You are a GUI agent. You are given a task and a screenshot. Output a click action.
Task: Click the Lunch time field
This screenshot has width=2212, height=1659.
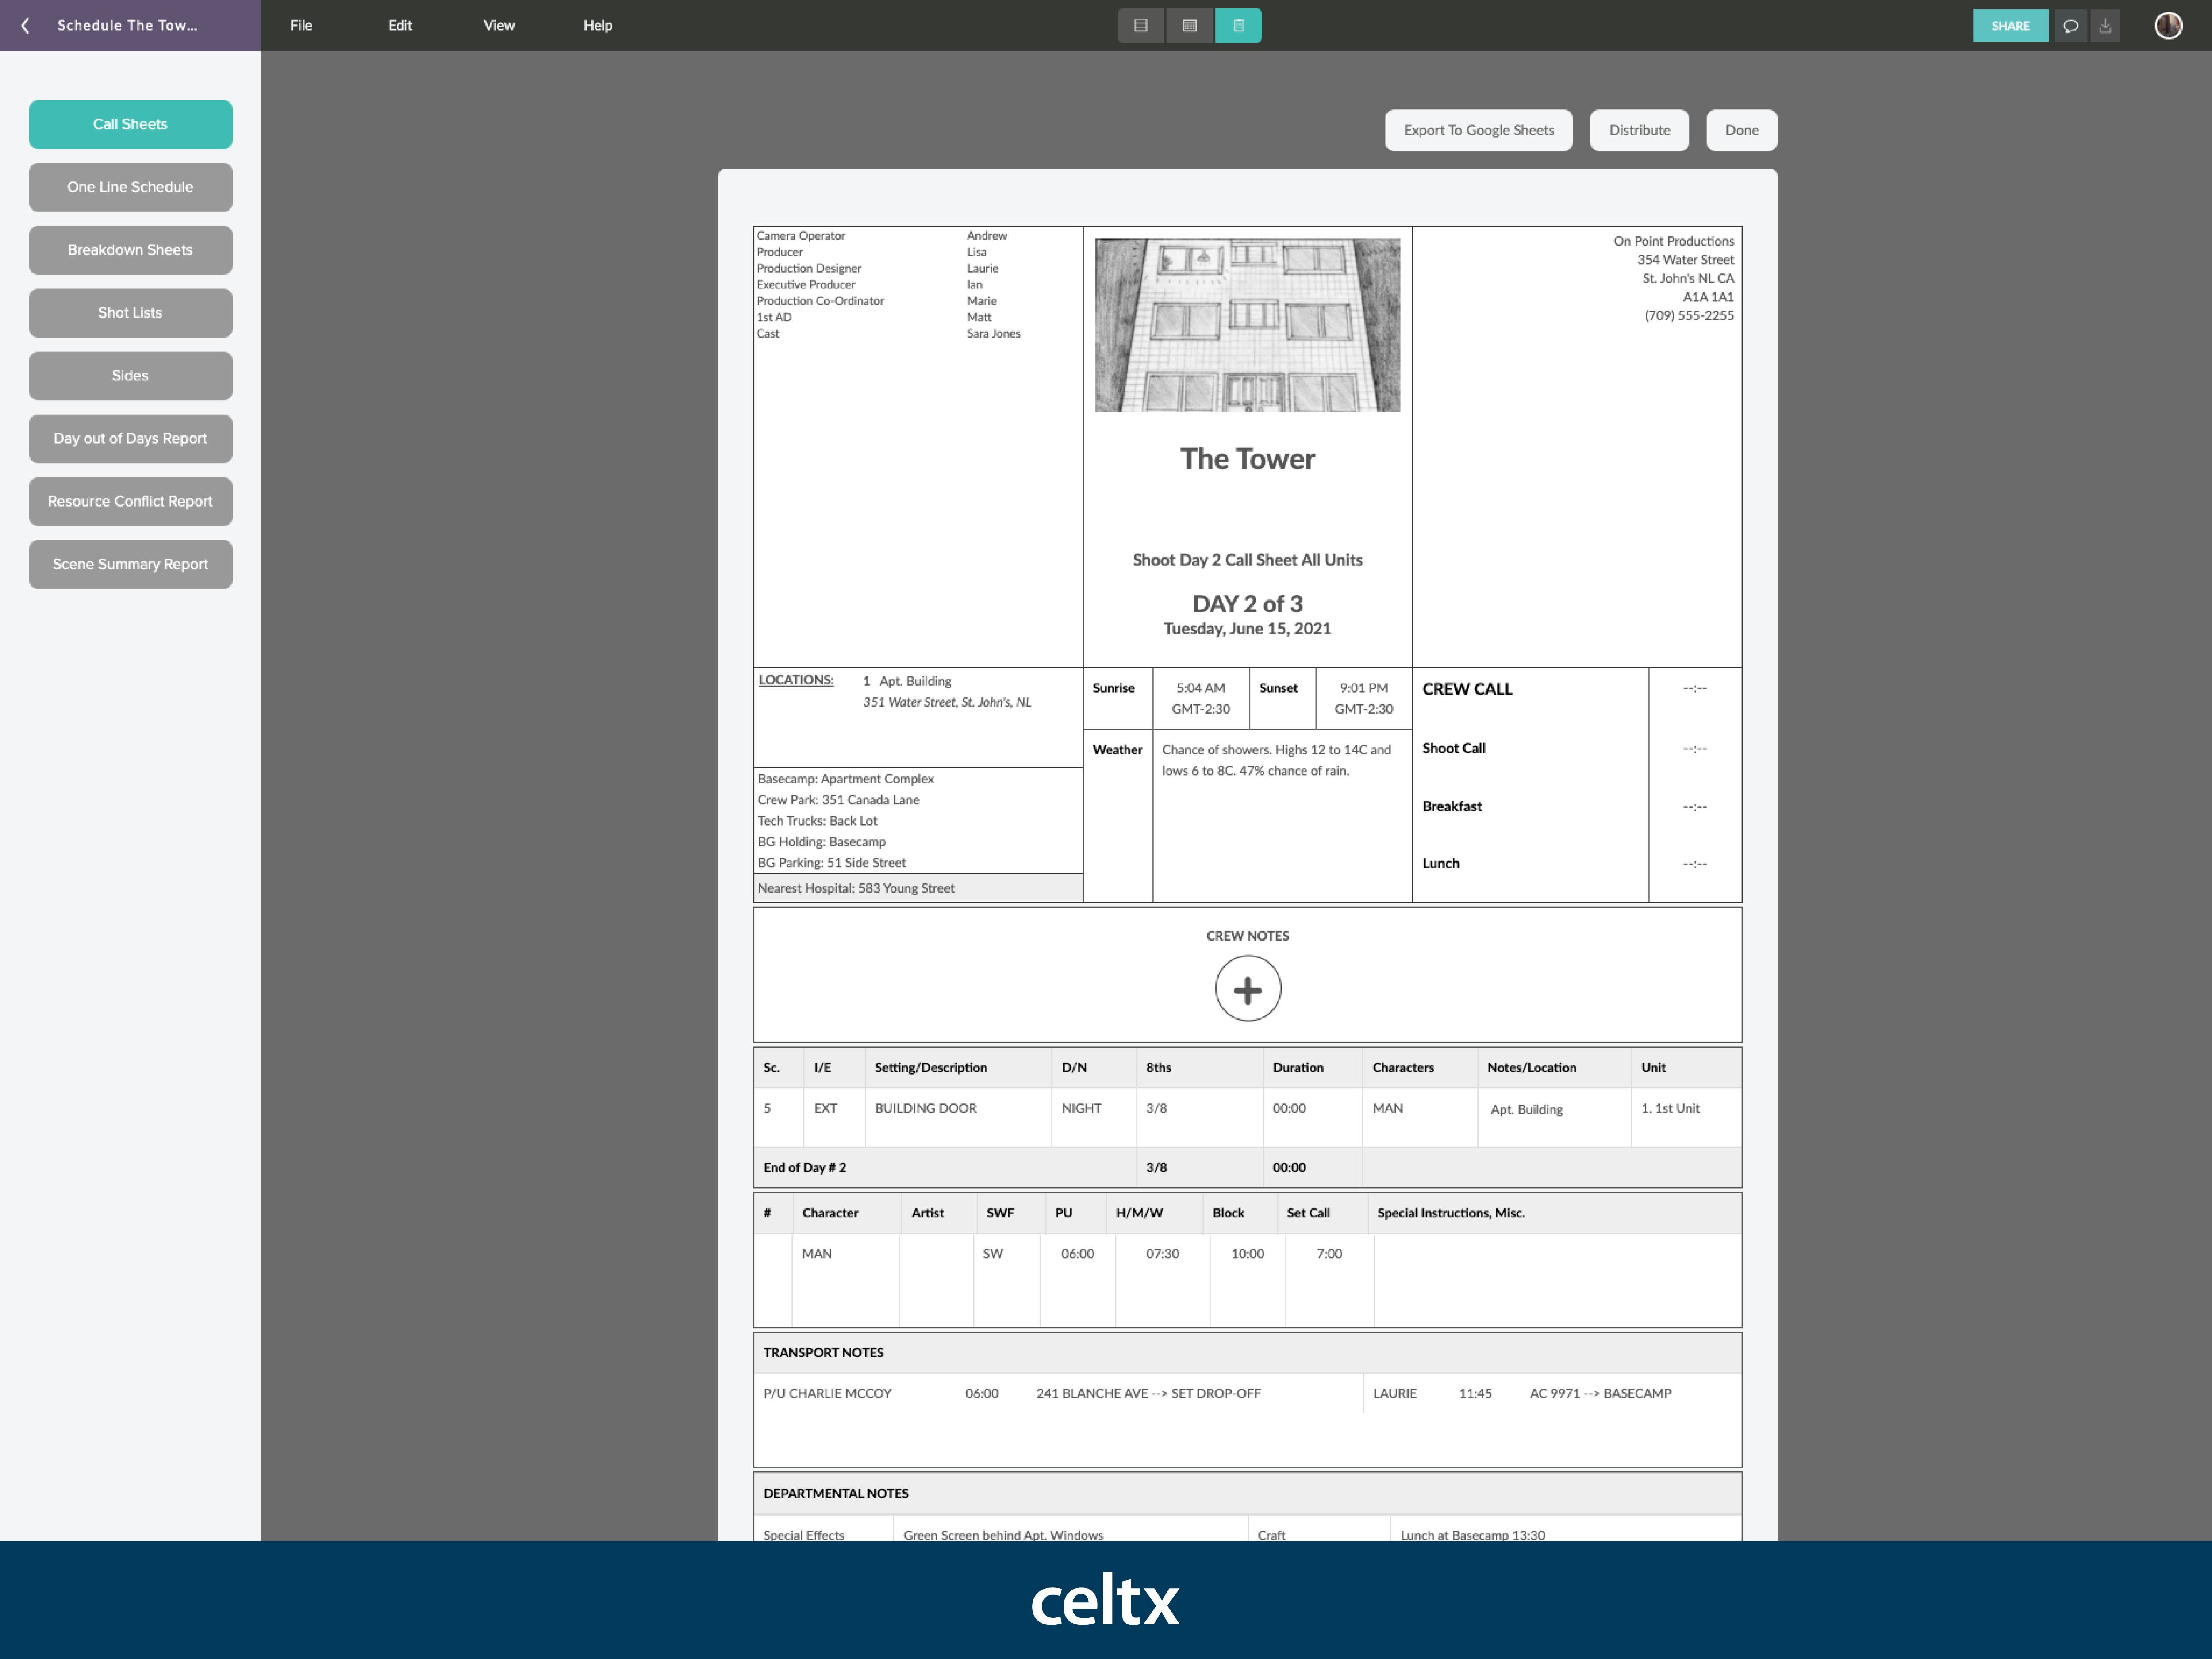(1694, 864)
